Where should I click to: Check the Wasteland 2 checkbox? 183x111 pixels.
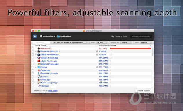(32, 48)
